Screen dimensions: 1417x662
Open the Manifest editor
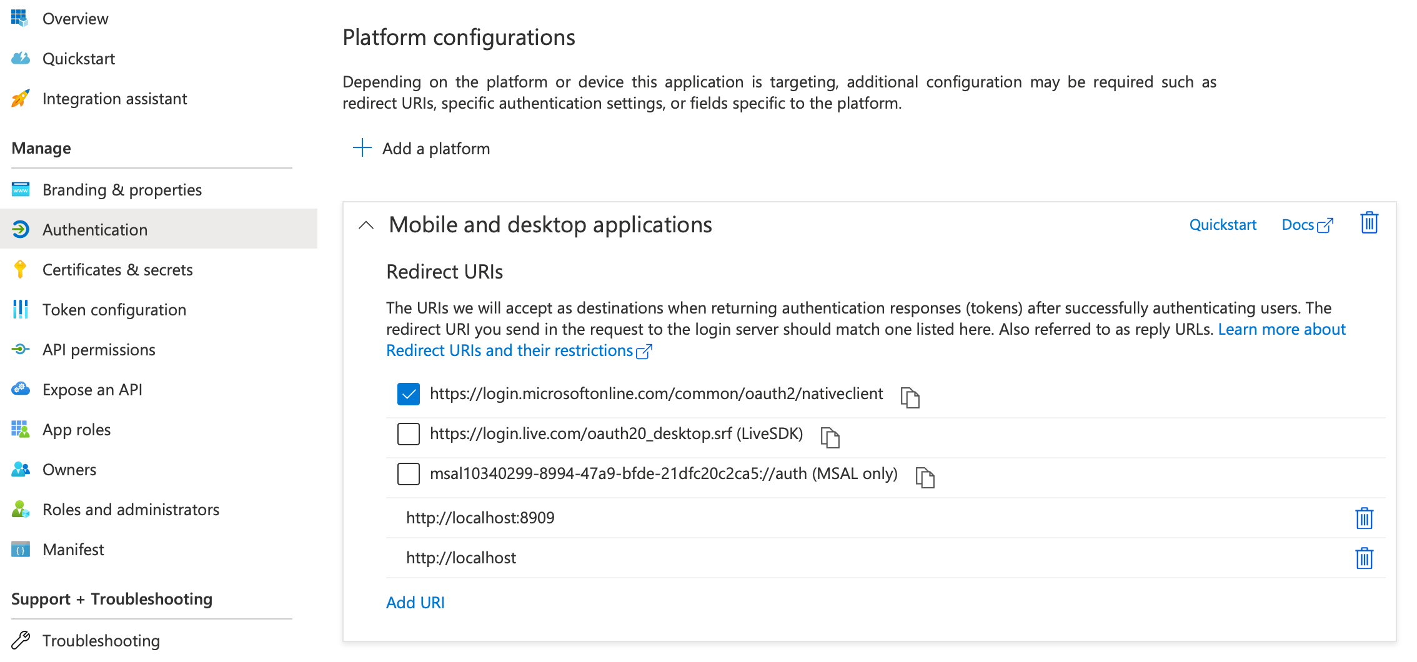(x=73, y=550)
